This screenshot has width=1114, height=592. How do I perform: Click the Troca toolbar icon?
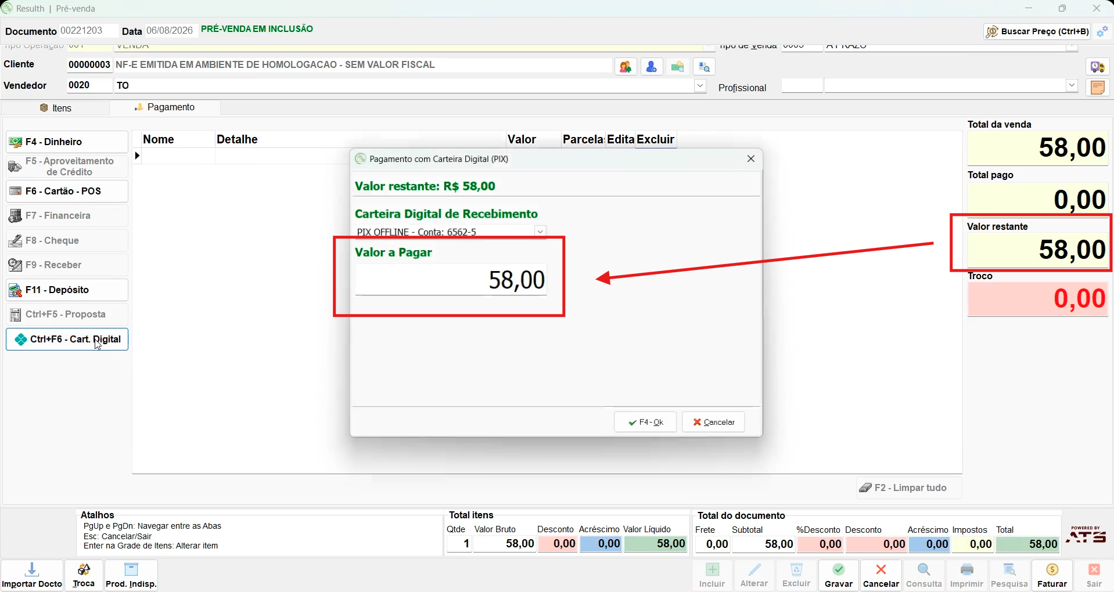(84, 575)
